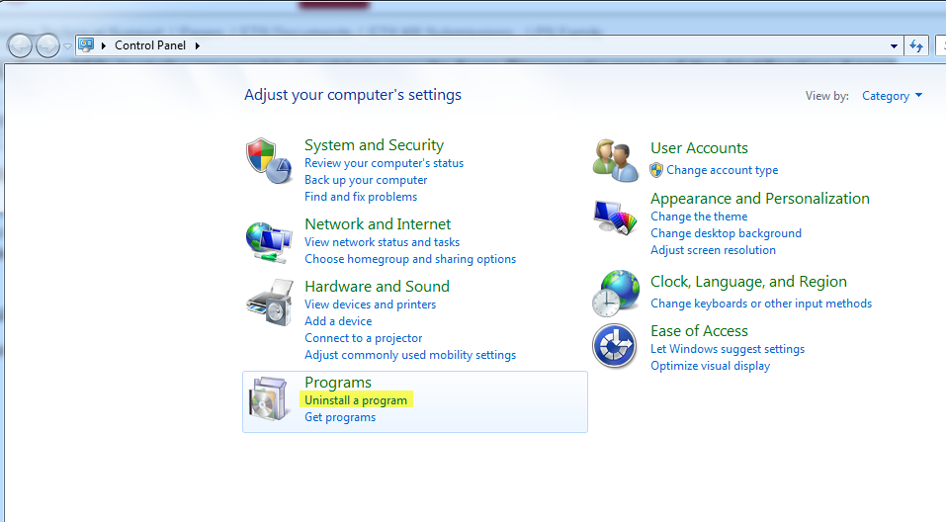Click the Refresh button beside address bar
This screenshot has width=946, height=522.
tap(916, 45)
